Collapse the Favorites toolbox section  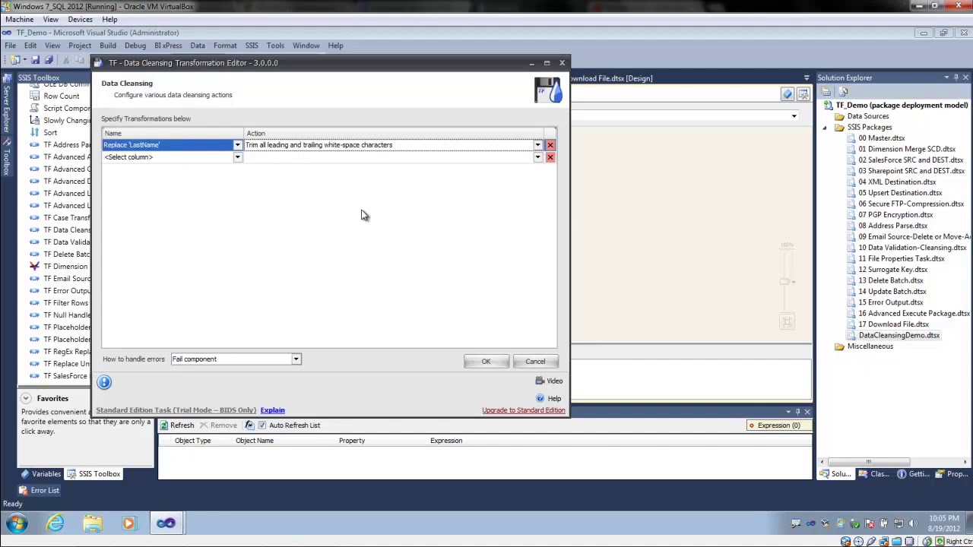tap(25, 398)
